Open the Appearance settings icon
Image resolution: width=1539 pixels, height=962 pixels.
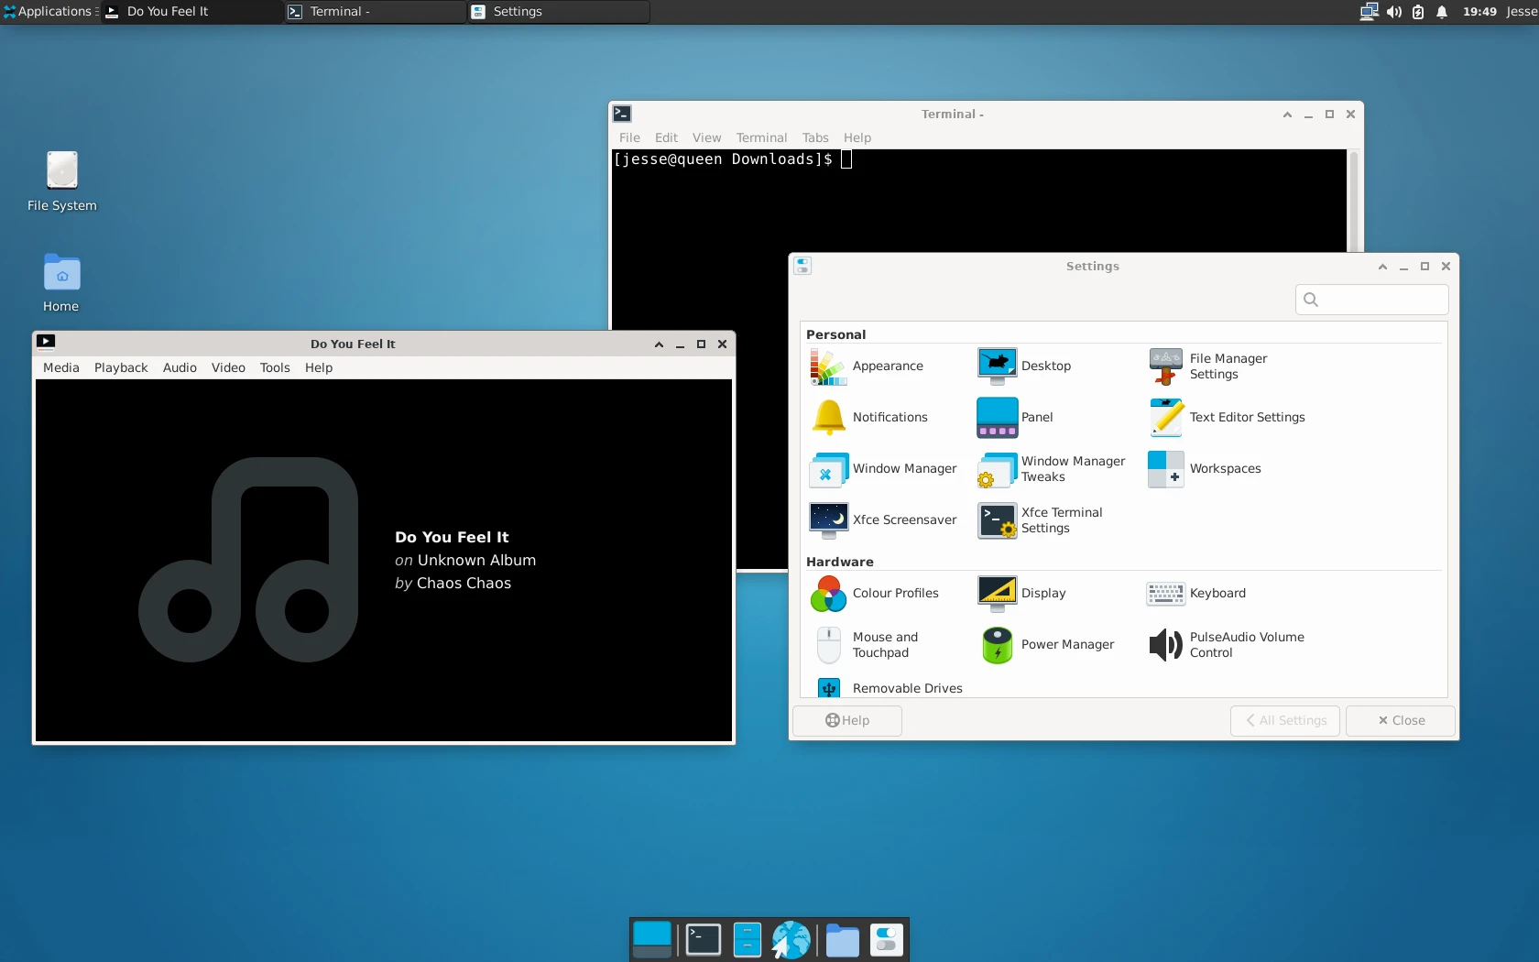pos(828,366)
